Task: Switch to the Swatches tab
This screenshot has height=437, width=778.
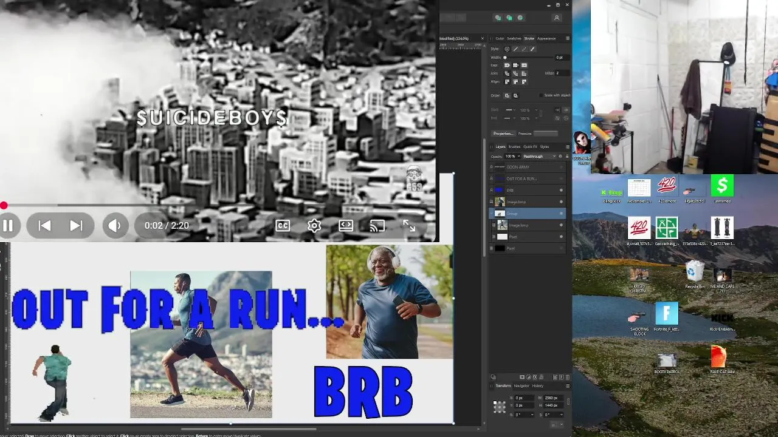Action: click(514, 38)
